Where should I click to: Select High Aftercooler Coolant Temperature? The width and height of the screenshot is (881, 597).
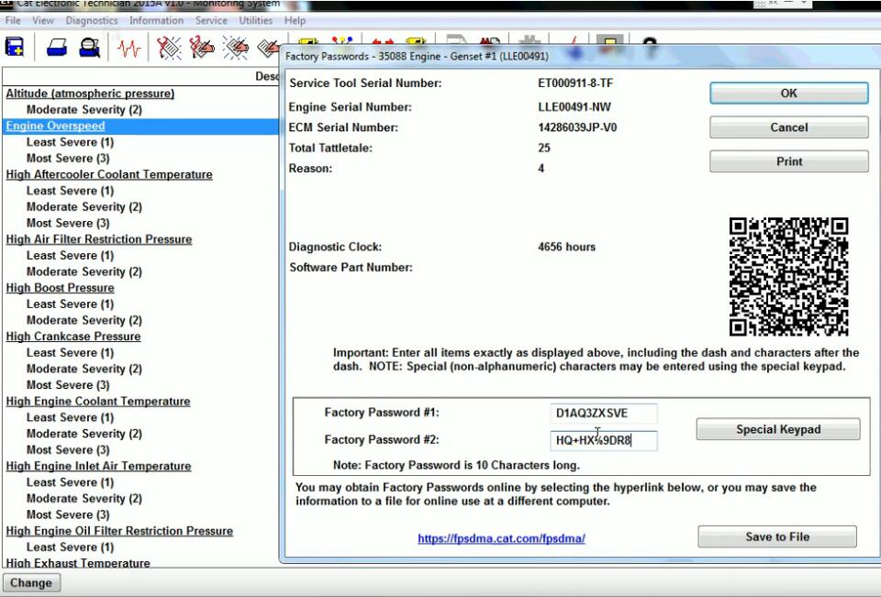tap(109, 174)
